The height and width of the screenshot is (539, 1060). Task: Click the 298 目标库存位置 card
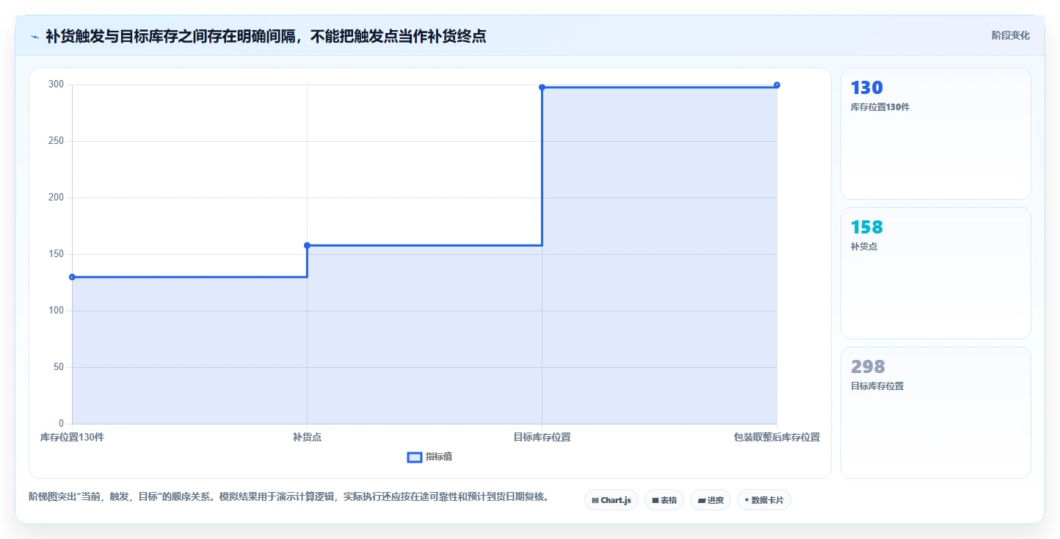[935, 413]
